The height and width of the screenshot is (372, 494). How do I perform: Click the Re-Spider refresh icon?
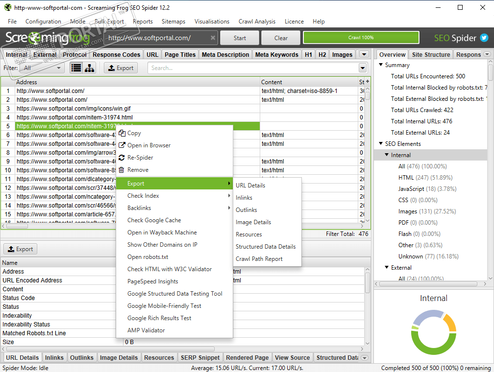(x=122, y=157)
